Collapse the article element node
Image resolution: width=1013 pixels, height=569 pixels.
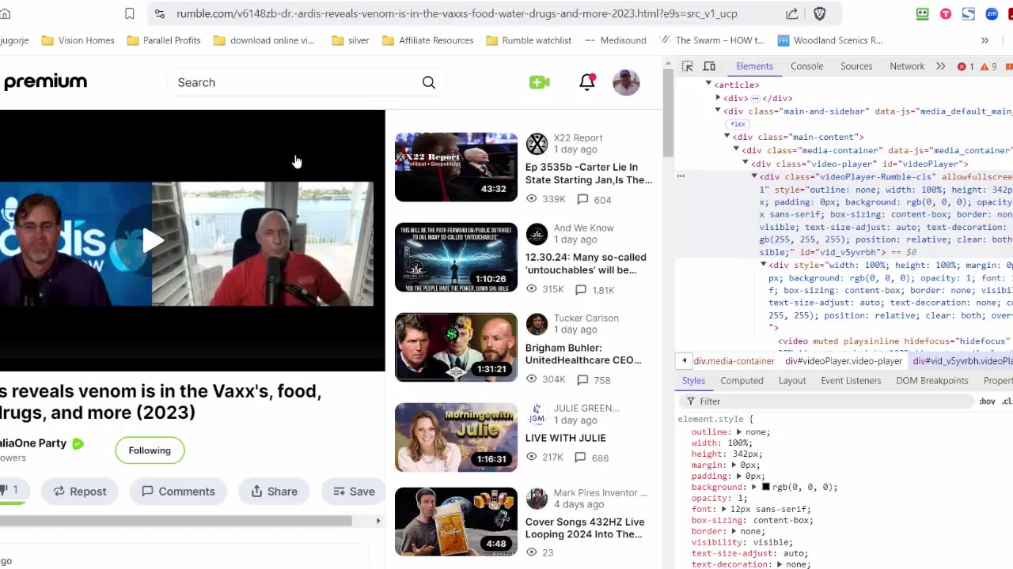(x=708, y=85)
